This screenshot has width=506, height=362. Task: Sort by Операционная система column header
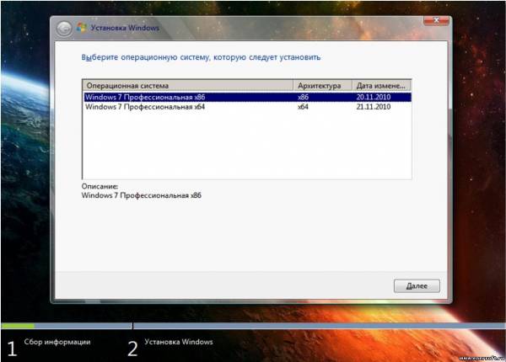click(188, 86)
